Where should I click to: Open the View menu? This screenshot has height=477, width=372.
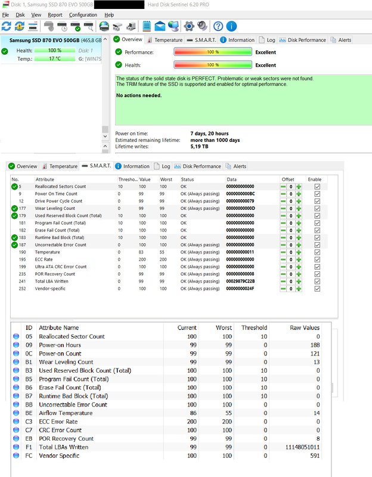[x=36, y=15]
